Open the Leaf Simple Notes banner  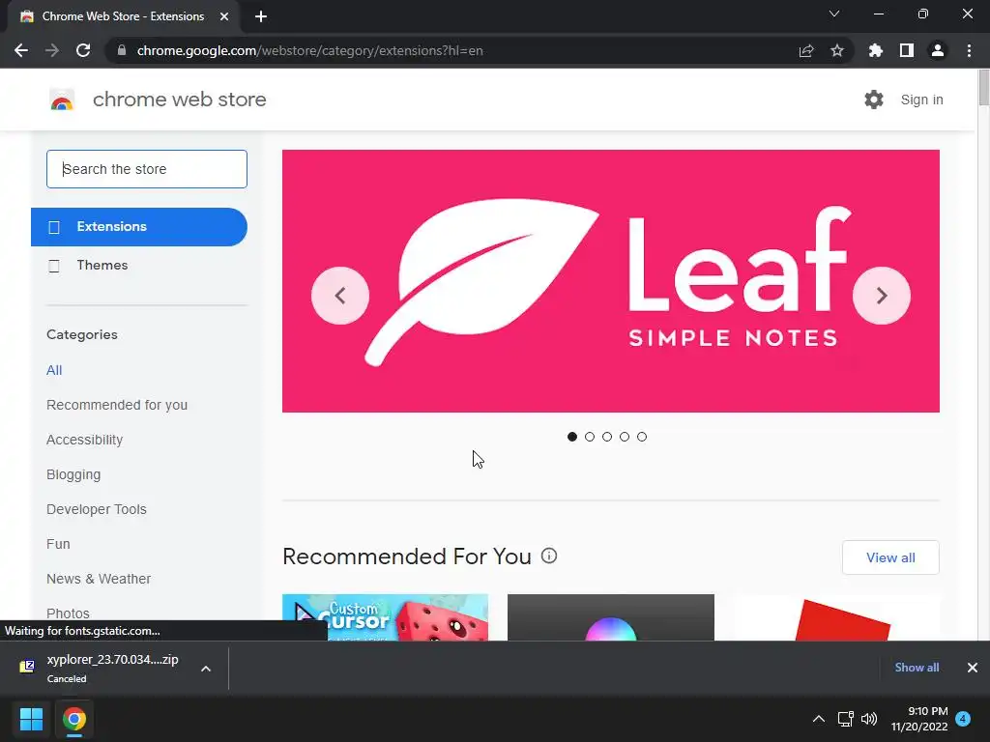[x=611, y=281]
